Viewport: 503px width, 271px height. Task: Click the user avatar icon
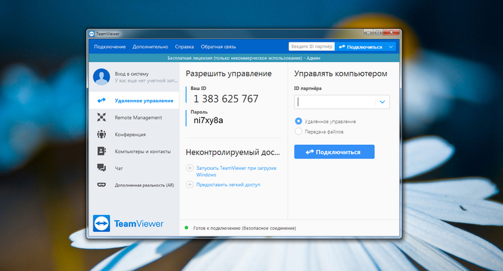coord(101,77)
